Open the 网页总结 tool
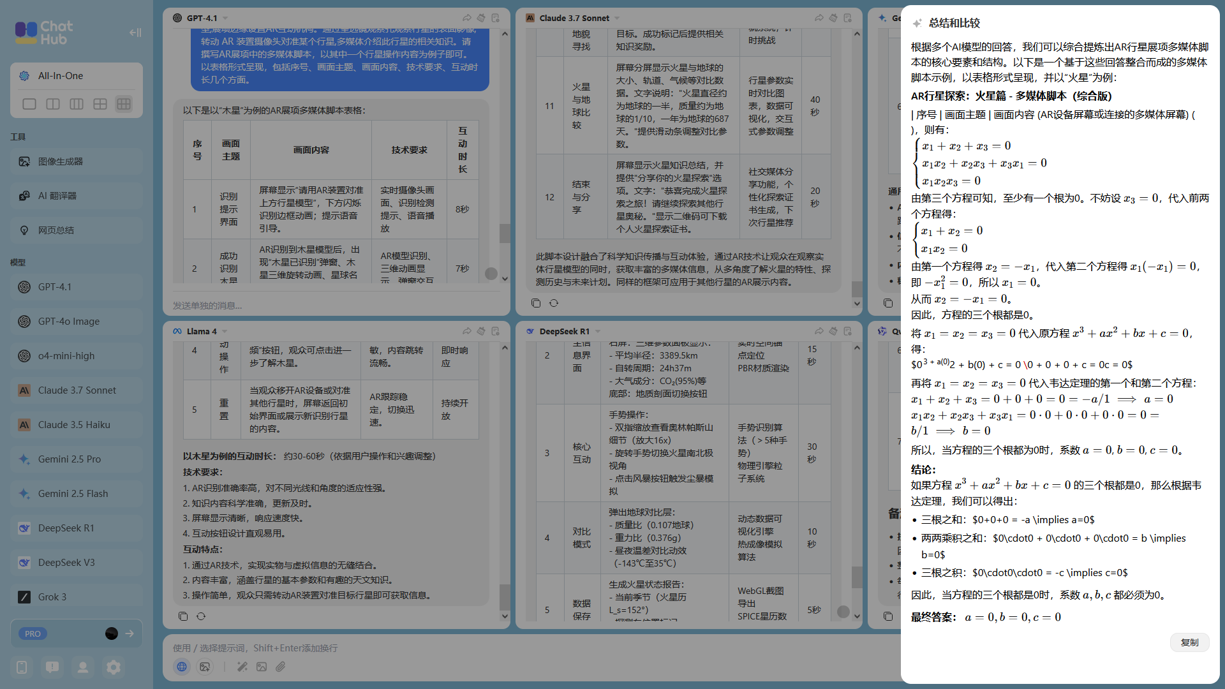Viewport: 1225px width, 689px height. point(77,230)
